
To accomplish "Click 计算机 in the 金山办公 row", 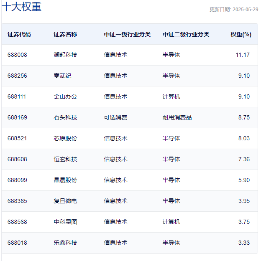I will tap(171, 96).
